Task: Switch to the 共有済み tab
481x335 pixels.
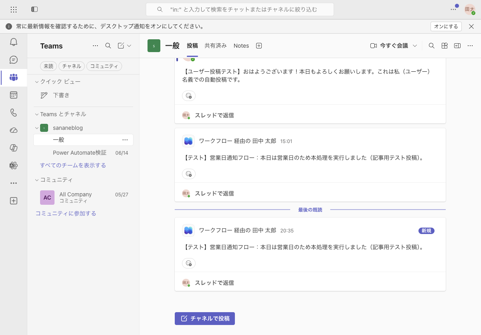Action: click(216, 46)
